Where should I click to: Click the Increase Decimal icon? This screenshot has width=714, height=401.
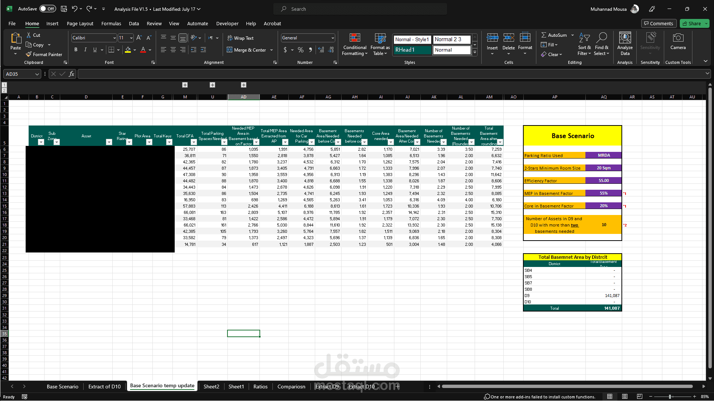click(321, 50)
